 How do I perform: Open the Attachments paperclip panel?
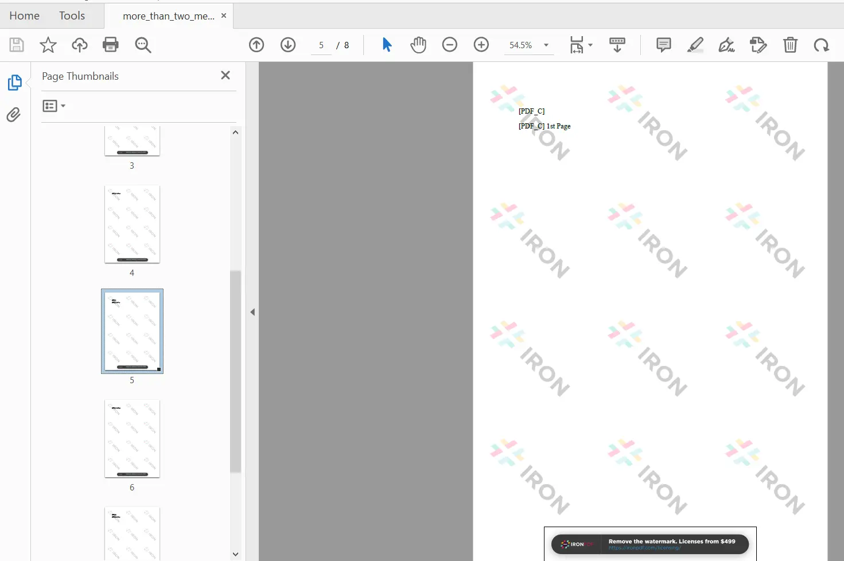coord(14,115)
